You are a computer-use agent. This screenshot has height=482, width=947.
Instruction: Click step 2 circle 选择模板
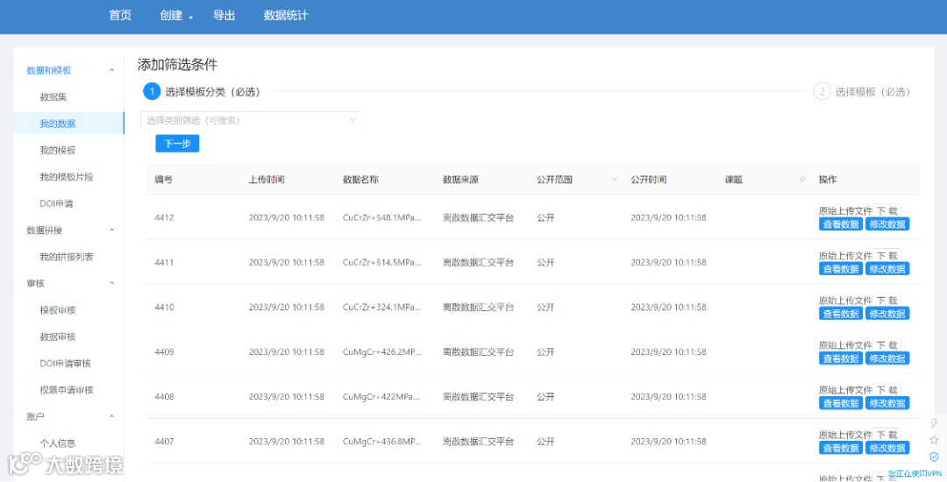pos(822,92)
